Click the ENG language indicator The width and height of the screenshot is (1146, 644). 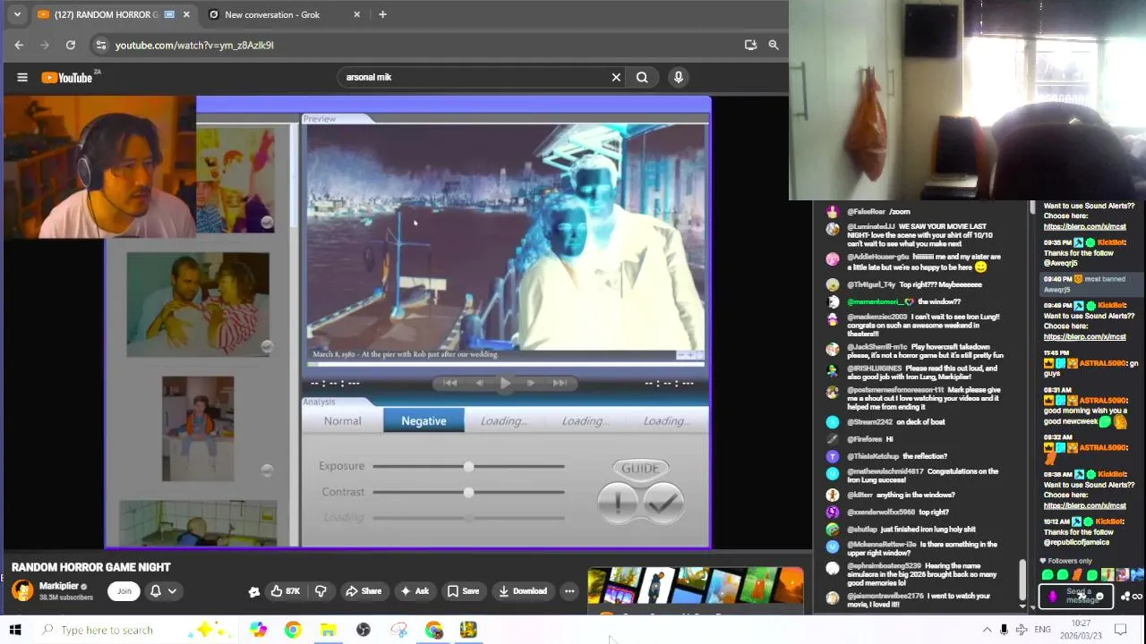tap(1042, 630)
